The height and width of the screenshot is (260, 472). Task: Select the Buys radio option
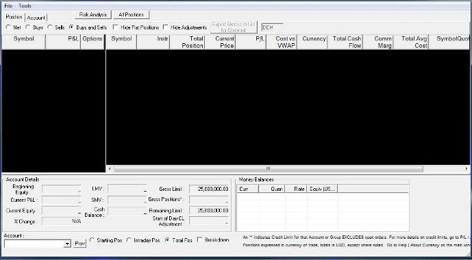[x=27, y=27]
